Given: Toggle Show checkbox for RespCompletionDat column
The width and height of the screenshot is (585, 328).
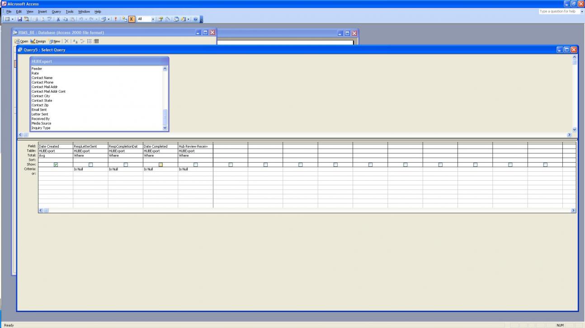Looking at the screenshot, I should click(126, 164).
